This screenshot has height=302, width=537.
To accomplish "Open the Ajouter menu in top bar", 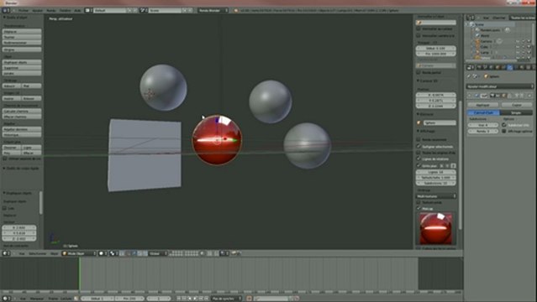I will pos(37,11).
